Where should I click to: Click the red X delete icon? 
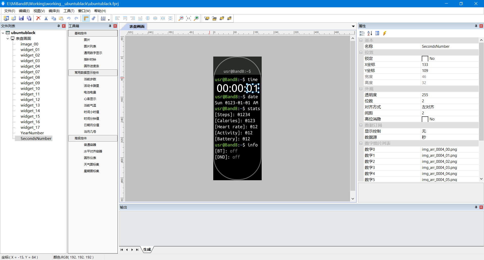pos(39,18)
